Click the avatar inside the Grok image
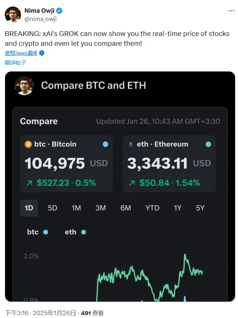238x318 pixels. point(24,86)
